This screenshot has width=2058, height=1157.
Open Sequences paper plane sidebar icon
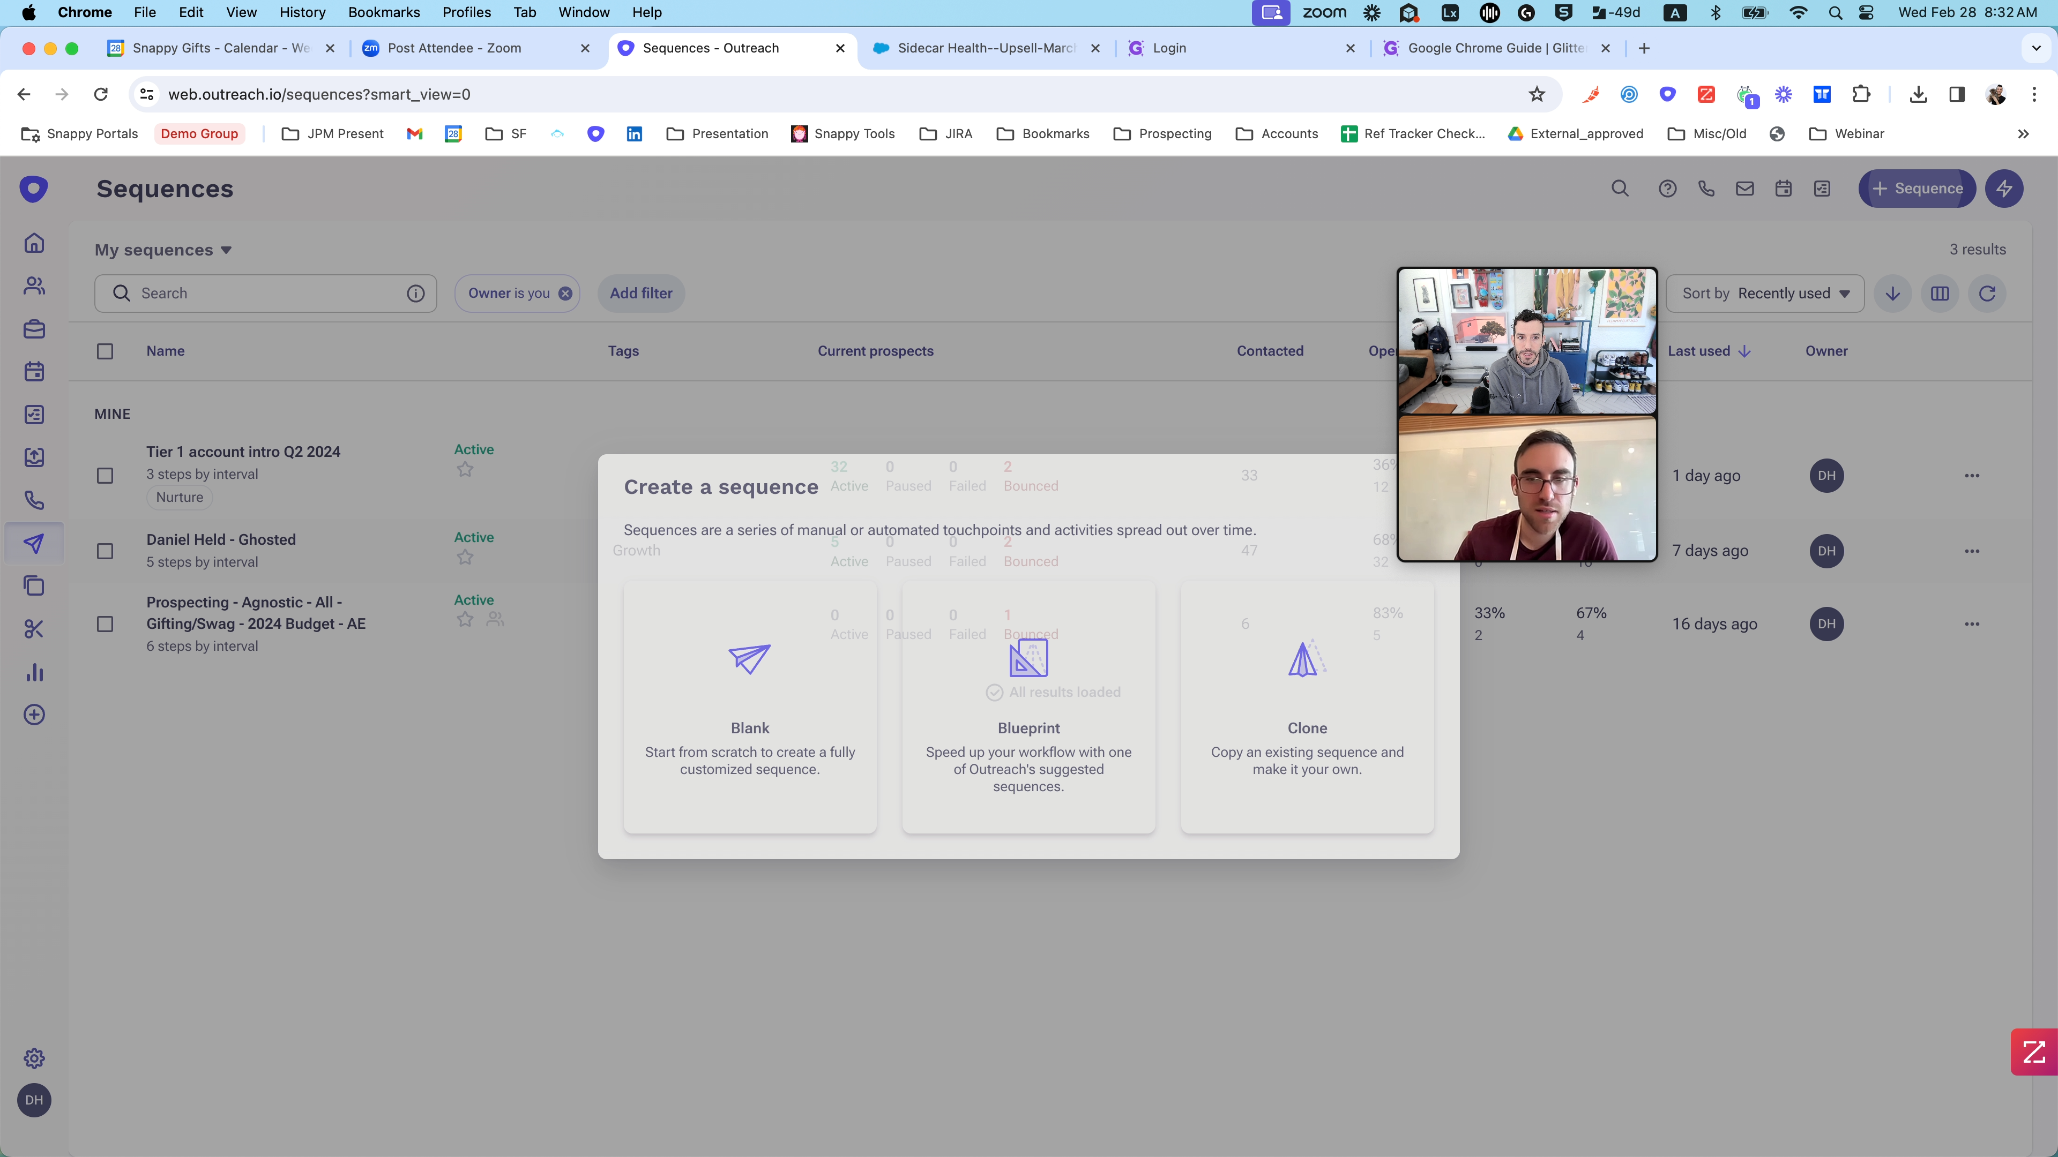[34, 544]
